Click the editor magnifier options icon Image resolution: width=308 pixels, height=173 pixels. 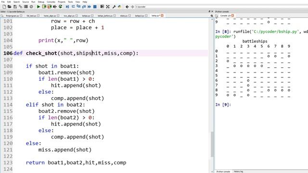click(212, 16)
